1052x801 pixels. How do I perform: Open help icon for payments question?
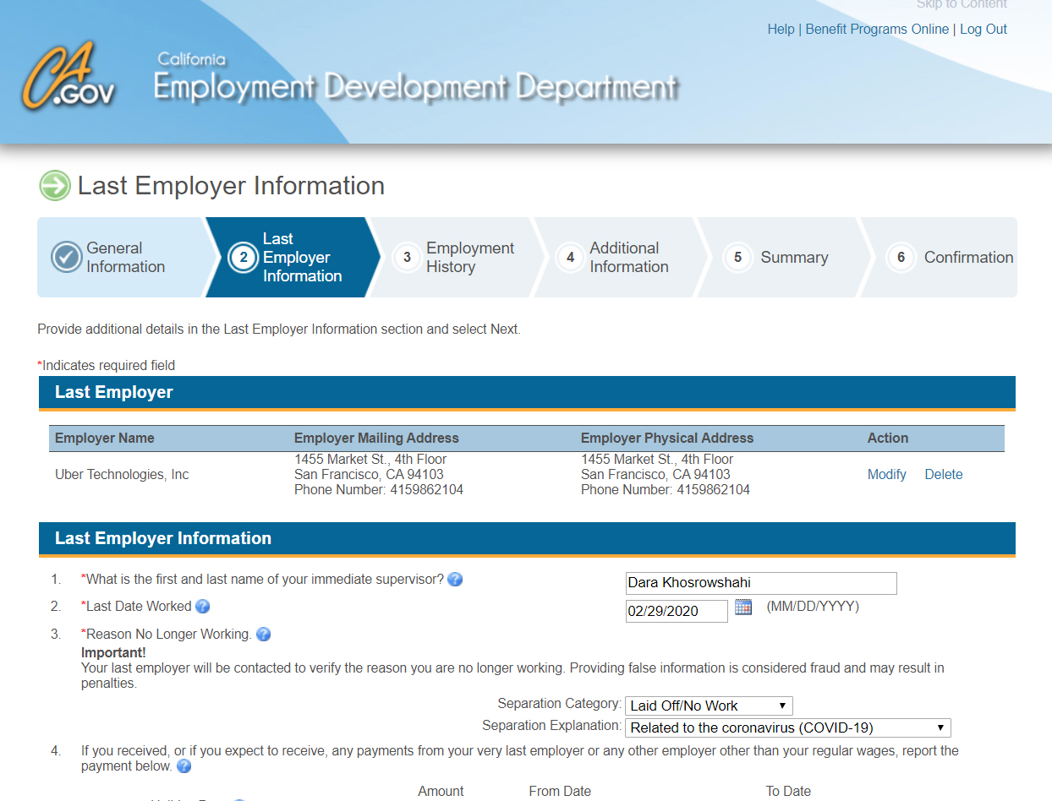coord(184,766)
